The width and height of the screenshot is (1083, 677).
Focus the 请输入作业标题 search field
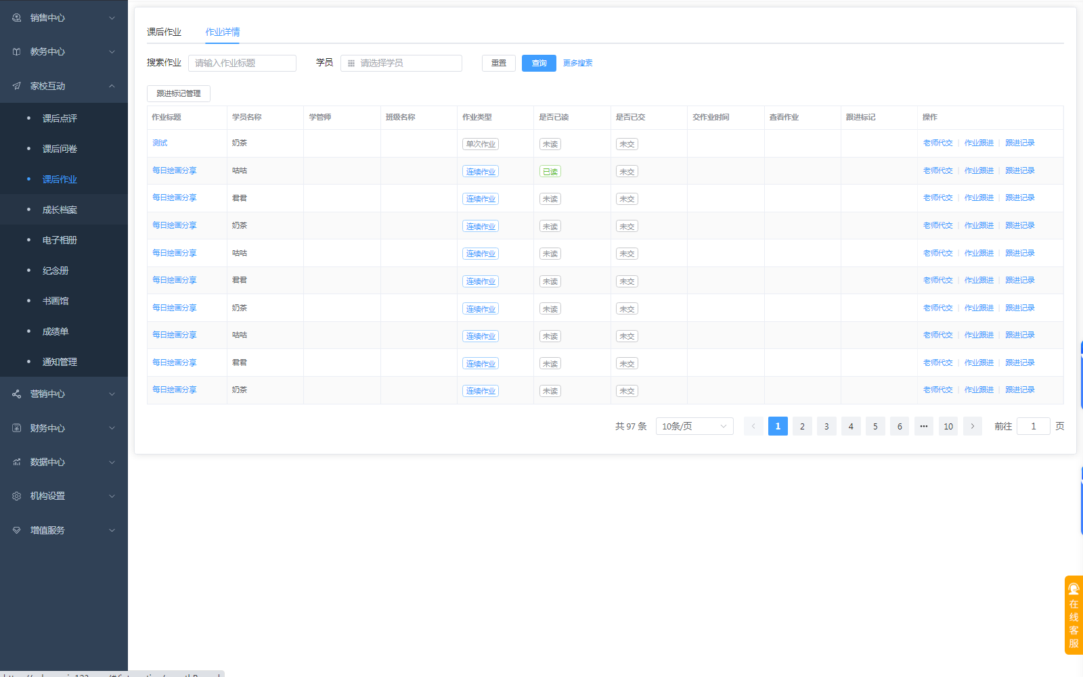pyautogui.click(x=242, y=63)
